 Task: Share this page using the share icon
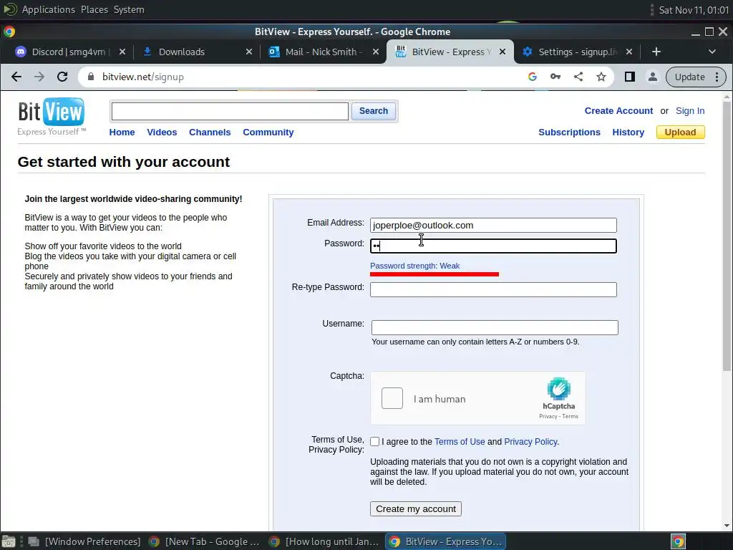point(578,77)
